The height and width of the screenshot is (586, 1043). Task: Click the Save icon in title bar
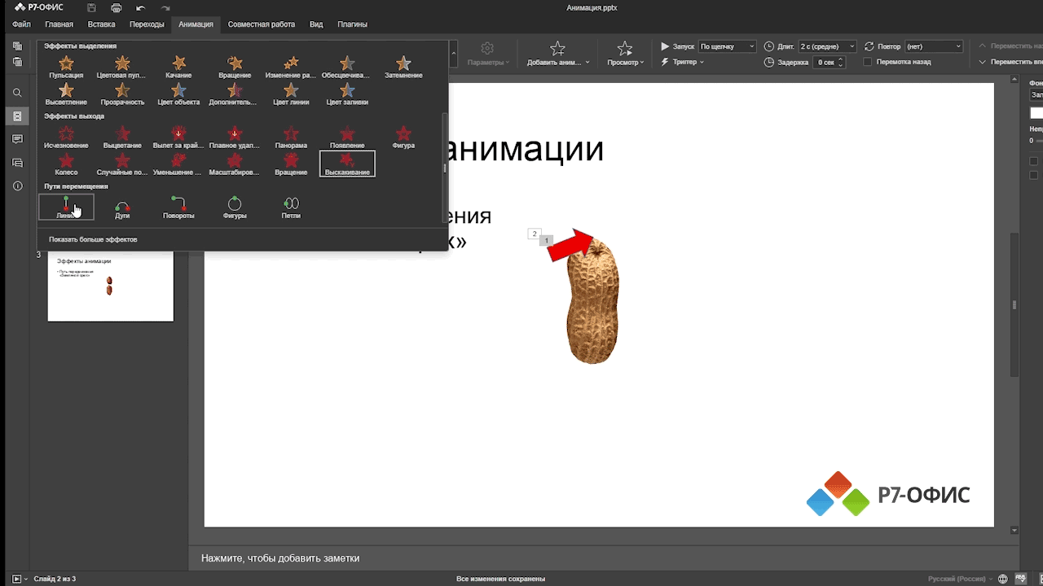coord(91,7)
